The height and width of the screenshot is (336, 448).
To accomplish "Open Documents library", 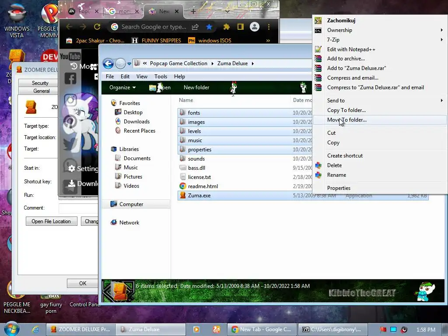I will pos(137,158).
